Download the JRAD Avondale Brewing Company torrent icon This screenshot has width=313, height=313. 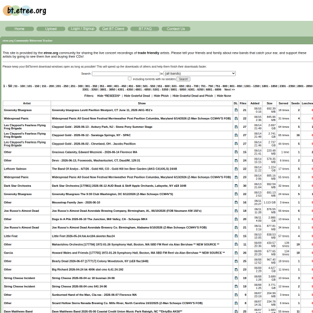[x=236, y=211]
